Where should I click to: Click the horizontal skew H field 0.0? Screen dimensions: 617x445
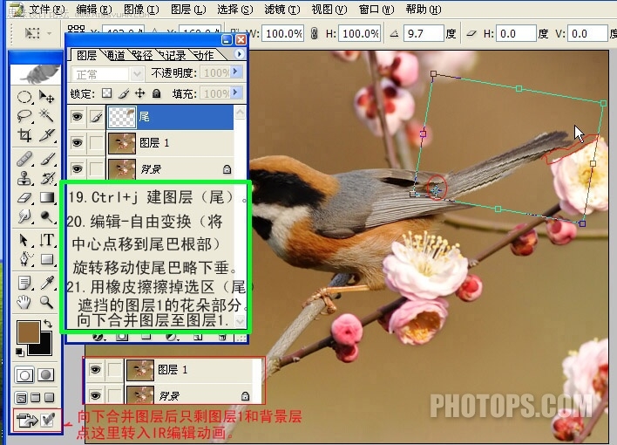pyautogui.click(x=516, y=33)
